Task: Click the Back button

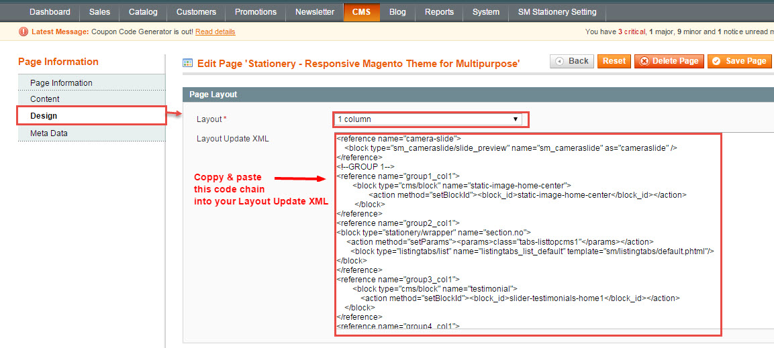Action: (572, 61)
